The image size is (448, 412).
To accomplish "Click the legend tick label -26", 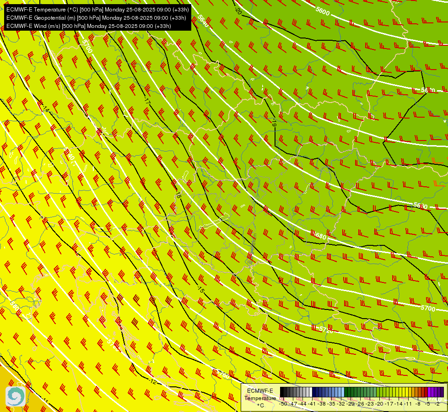I will click(360, 404).
